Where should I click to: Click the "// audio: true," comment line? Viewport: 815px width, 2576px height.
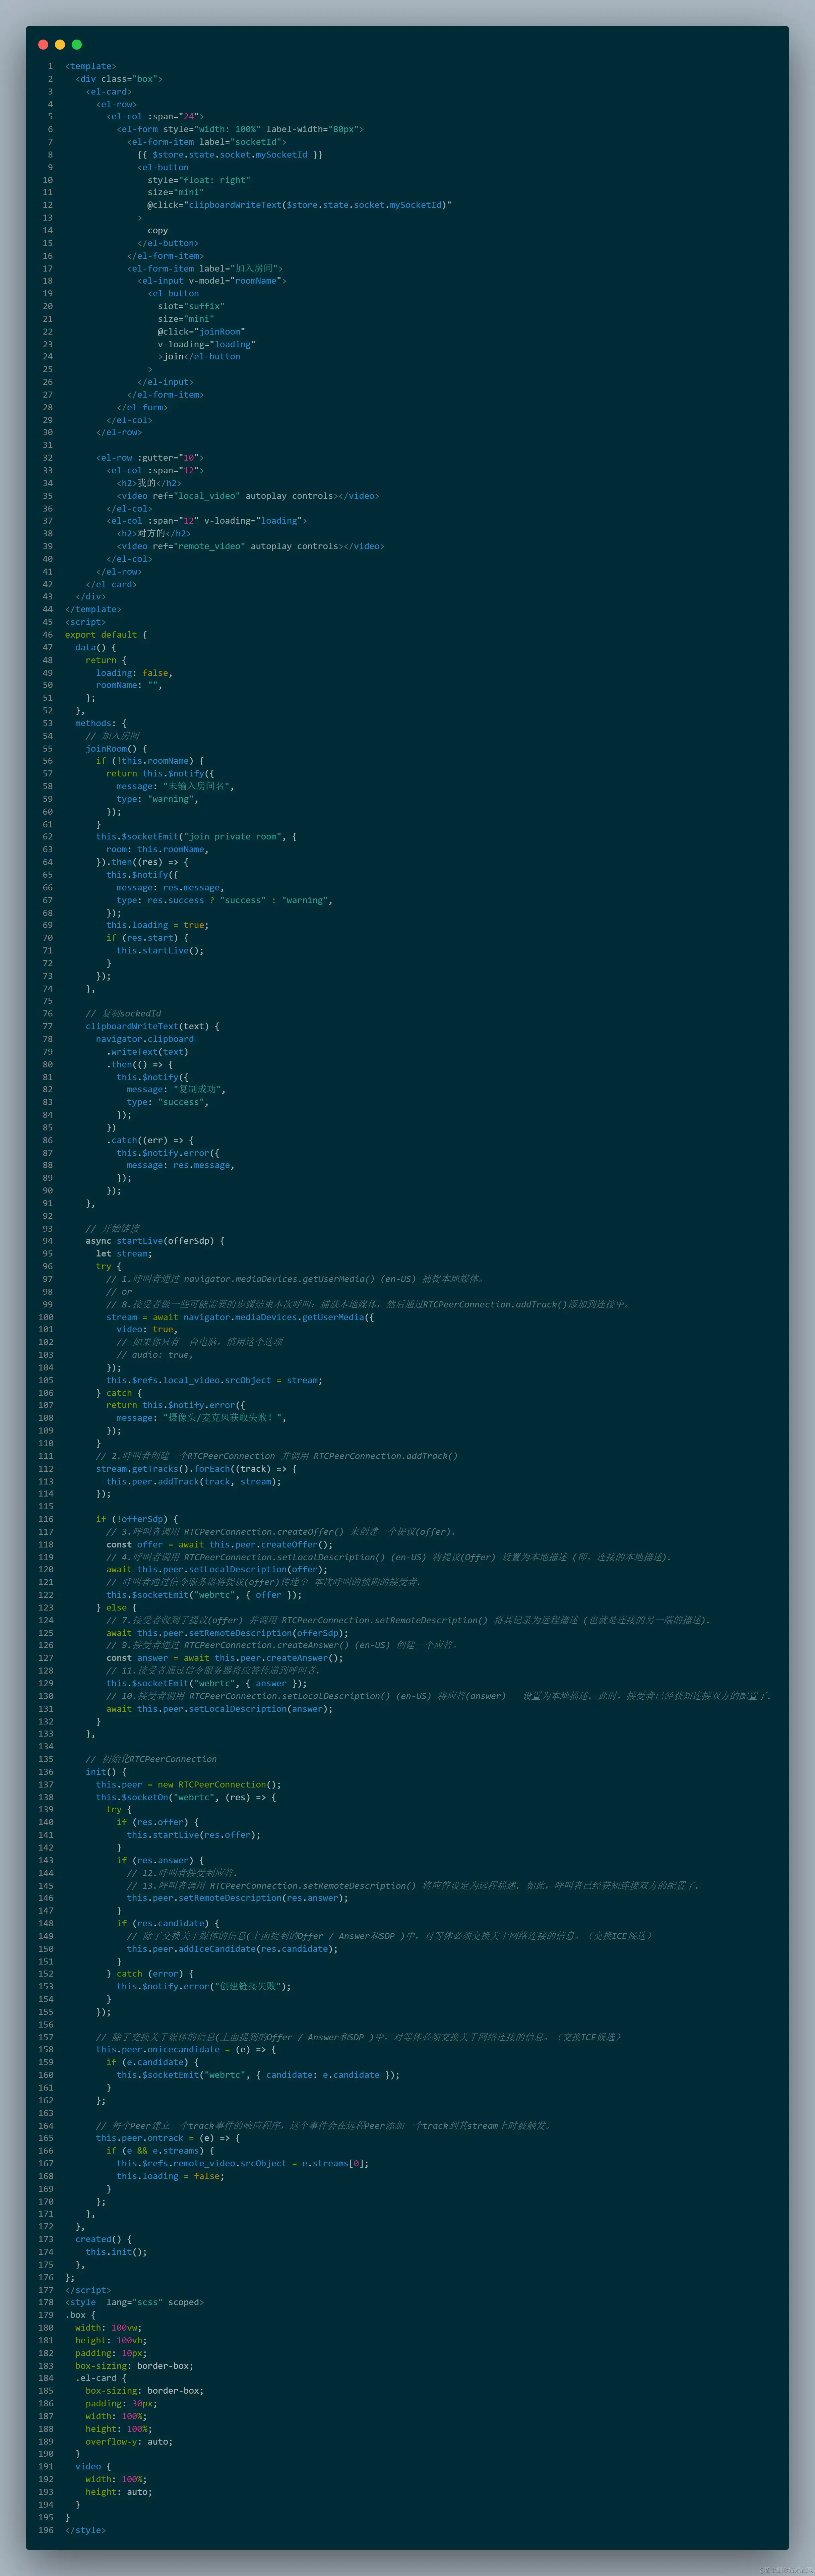click(x=155, y=1355)
